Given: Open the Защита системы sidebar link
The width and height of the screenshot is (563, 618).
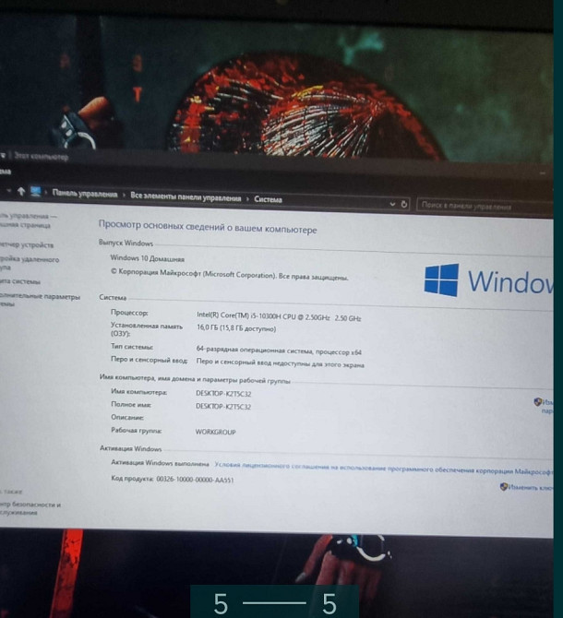Looking at the screenshot, I should tap(19, 281).
